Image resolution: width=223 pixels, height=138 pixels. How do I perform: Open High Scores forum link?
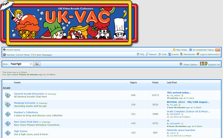pyautogui.click(x=21, y=131)
